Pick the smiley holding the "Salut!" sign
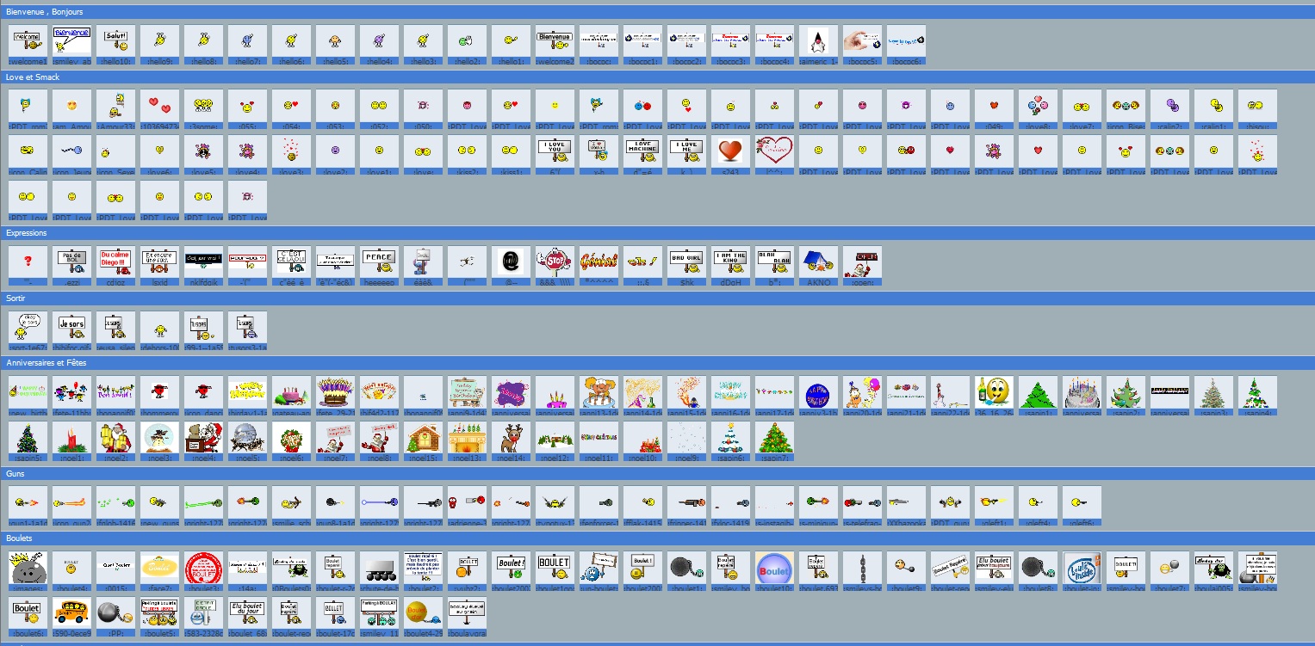 (x=116, y=40)
